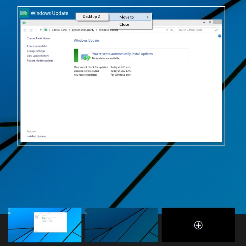Minimize the Windows Update window

point(204,22)
